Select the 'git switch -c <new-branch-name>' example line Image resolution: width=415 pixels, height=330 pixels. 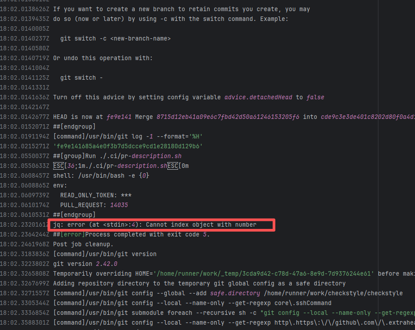coord(115,38)
